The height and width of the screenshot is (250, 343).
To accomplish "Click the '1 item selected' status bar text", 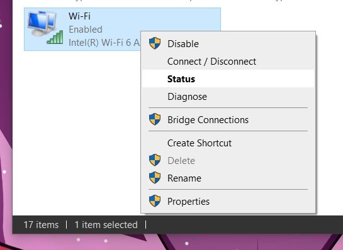I will (106, 225).
